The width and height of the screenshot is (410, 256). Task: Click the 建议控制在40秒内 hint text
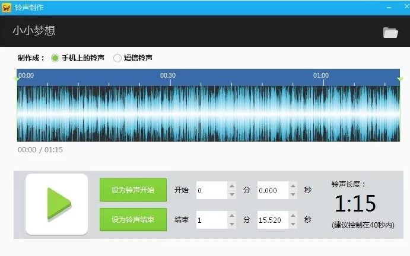click(363, 225)
